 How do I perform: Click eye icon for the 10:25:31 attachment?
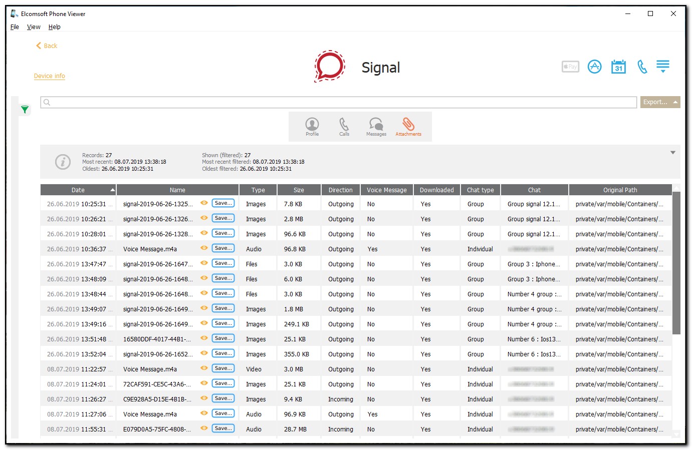click(204, 203)
